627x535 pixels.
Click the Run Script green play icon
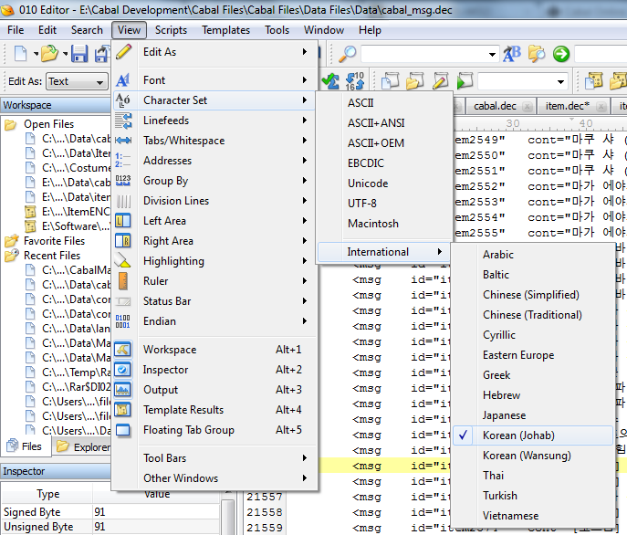pos(465,81)
